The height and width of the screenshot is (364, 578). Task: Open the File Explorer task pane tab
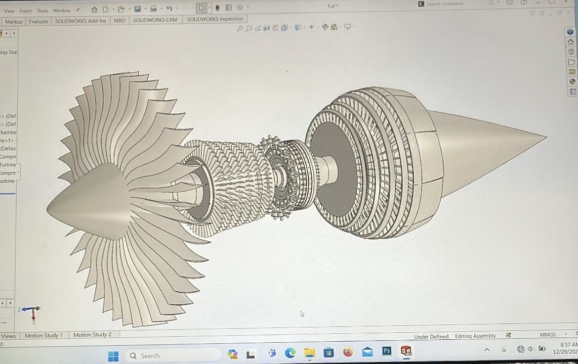tap(572, 62)
